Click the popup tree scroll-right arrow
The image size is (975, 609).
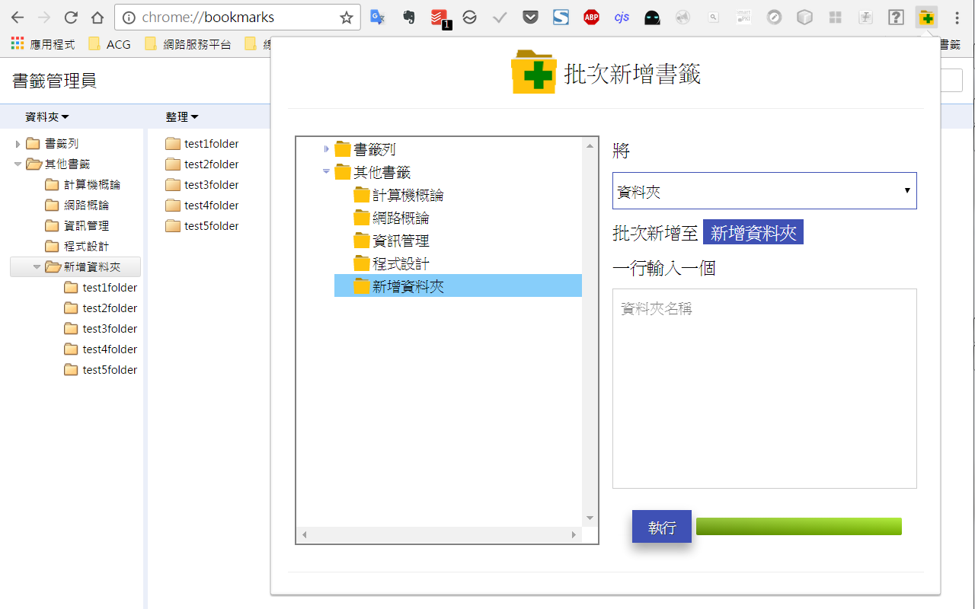click(x=574, y=535)
